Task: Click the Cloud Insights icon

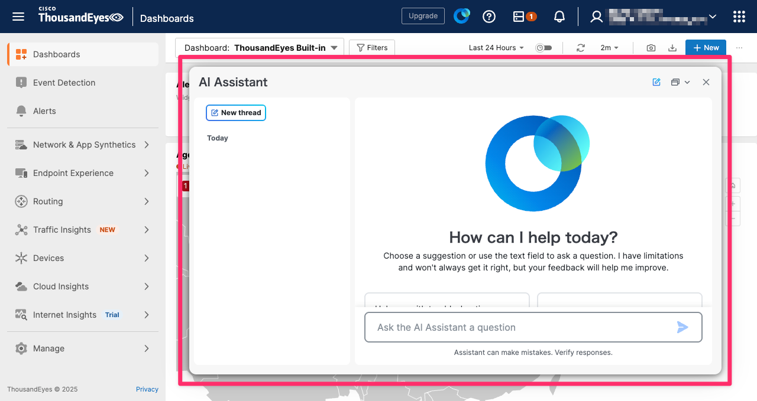Action: pos(21,286)
